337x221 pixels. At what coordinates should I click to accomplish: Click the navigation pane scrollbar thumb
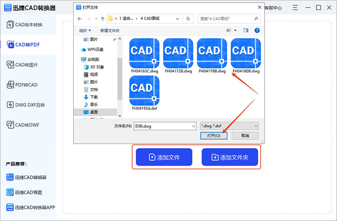(120, 79)
